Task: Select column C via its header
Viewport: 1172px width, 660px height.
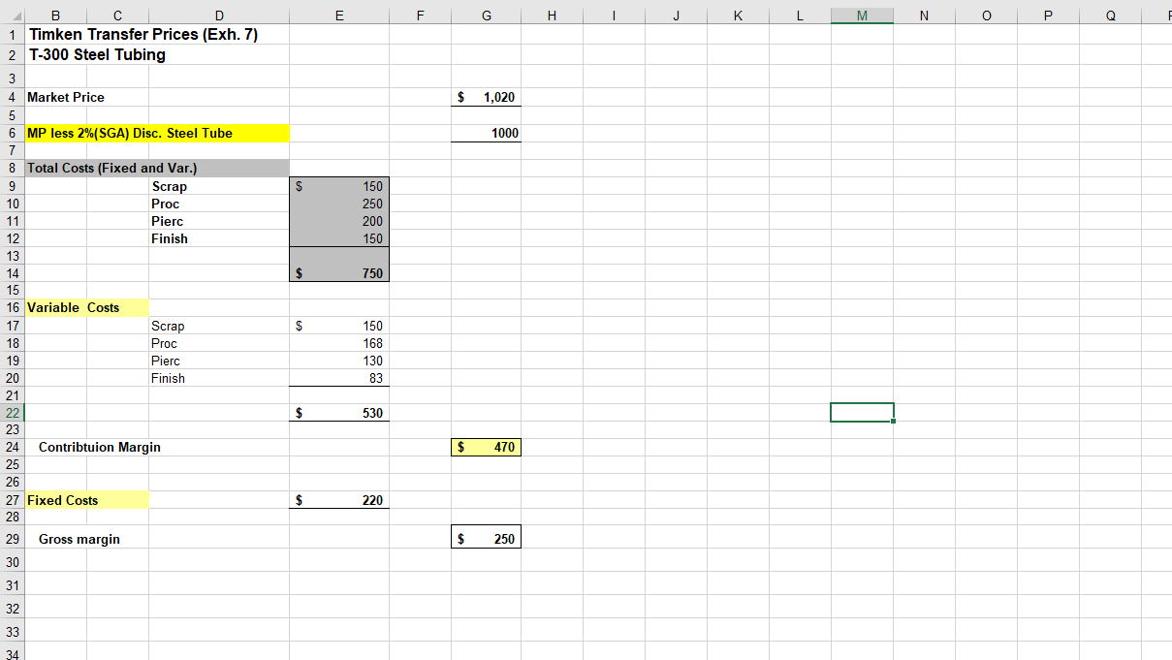Action: tap(117, 16)
